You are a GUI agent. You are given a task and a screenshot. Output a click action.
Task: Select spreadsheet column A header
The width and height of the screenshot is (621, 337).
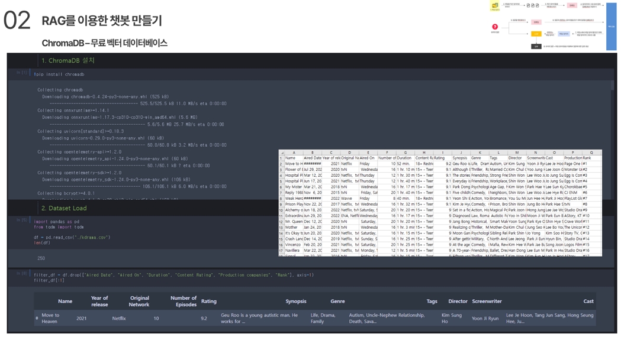click(294, 153)
